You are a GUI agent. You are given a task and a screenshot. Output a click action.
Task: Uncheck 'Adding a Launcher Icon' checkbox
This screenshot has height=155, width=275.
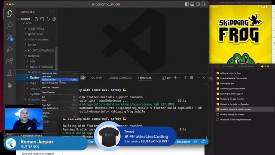coord(218,73)
